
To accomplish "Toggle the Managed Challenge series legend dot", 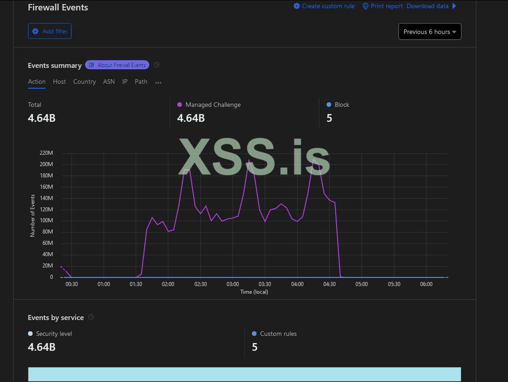I will (x=180, y=105).
